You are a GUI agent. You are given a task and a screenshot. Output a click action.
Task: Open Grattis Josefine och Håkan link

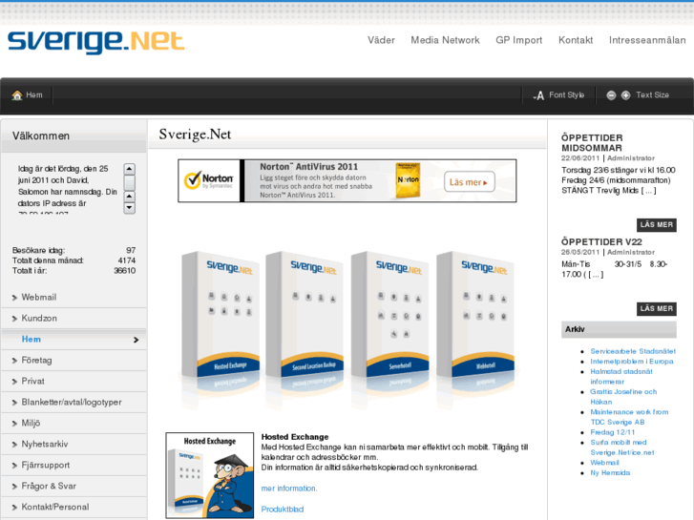623,397
